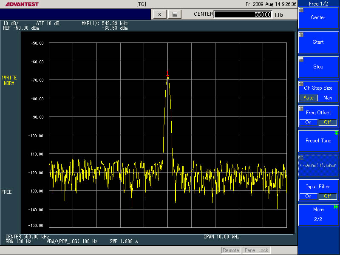Click the keypad icon beside the x button
Screen dimensions: 340x255
click(175, 14)
